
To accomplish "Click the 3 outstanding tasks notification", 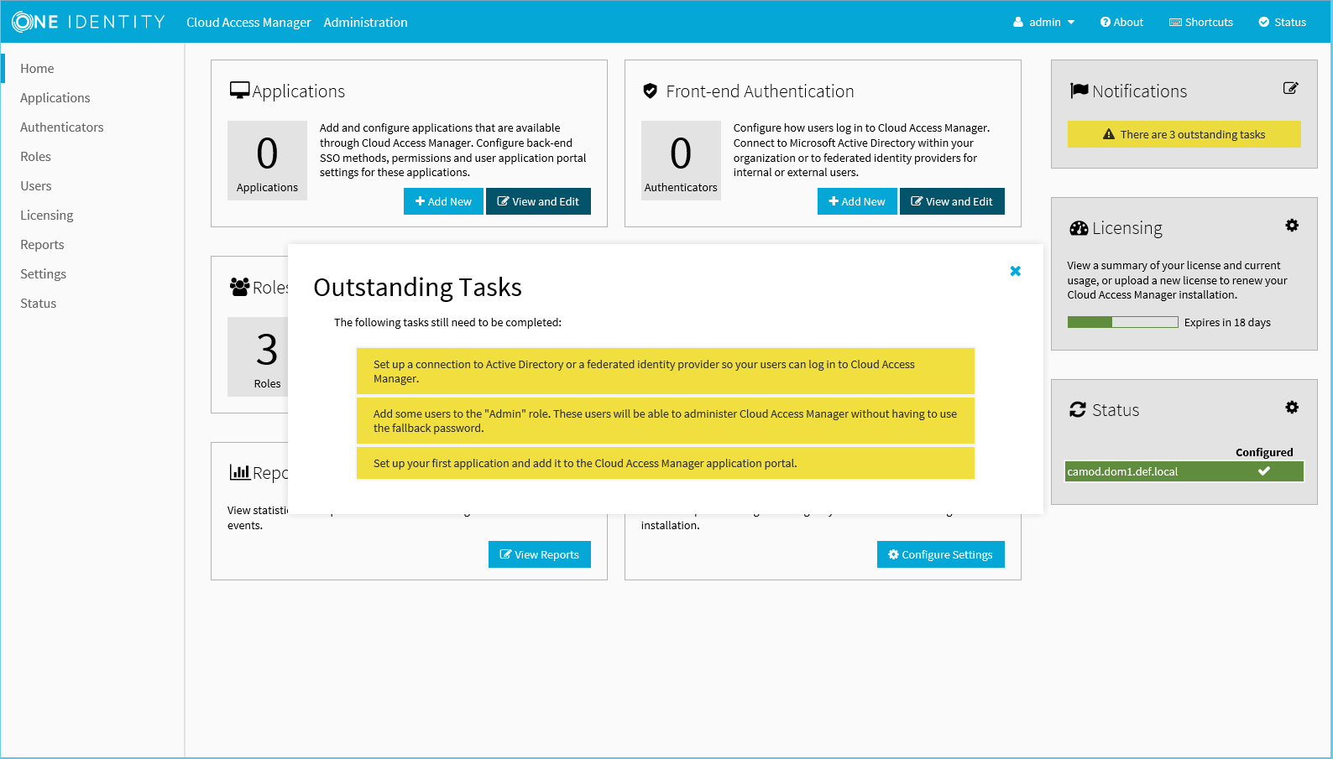I will [x=1184, y=134].
